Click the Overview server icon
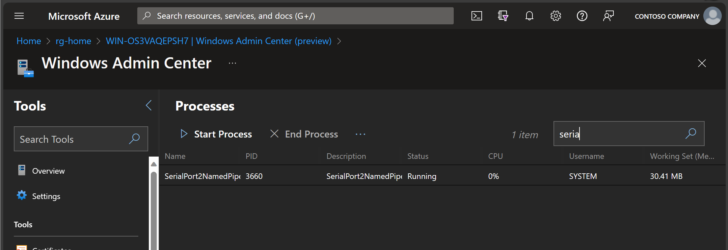Image resolution: width=728 pixels, height=250 pixels. click(22, 170)
